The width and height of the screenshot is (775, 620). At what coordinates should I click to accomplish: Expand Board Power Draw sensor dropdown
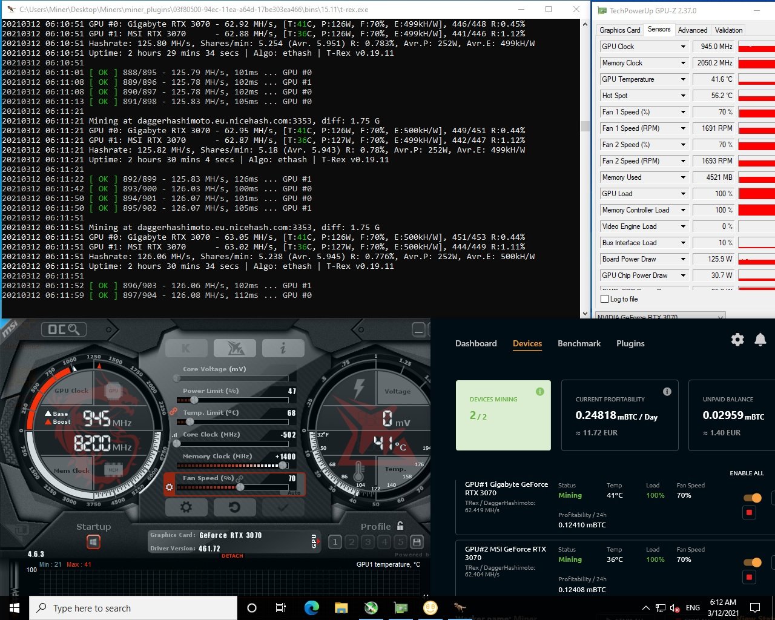click(x=683, y=259)
